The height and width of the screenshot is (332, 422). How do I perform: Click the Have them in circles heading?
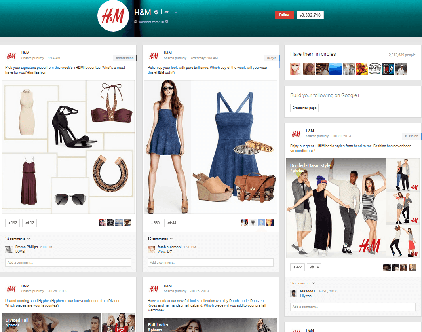[x=313, y=54]
